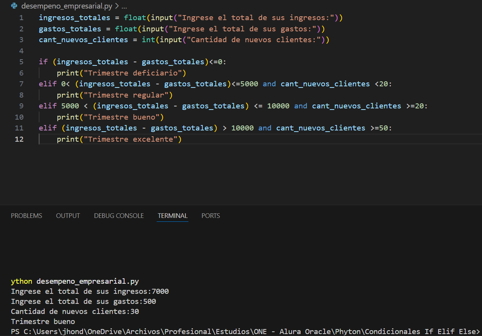The image size is (482, 336).
Task: Switch to the PROBLEMS panel tab
Action: click(26, 216)
